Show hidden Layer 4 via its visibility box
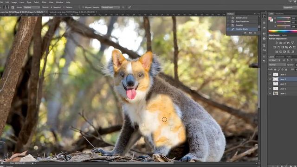The image size is (297, 167). click(x=270, y=84)
